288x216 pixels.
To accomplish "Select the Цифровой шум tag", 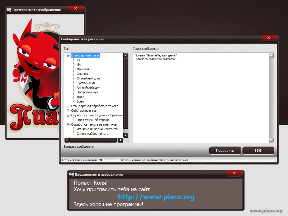I will coord(88,92).
